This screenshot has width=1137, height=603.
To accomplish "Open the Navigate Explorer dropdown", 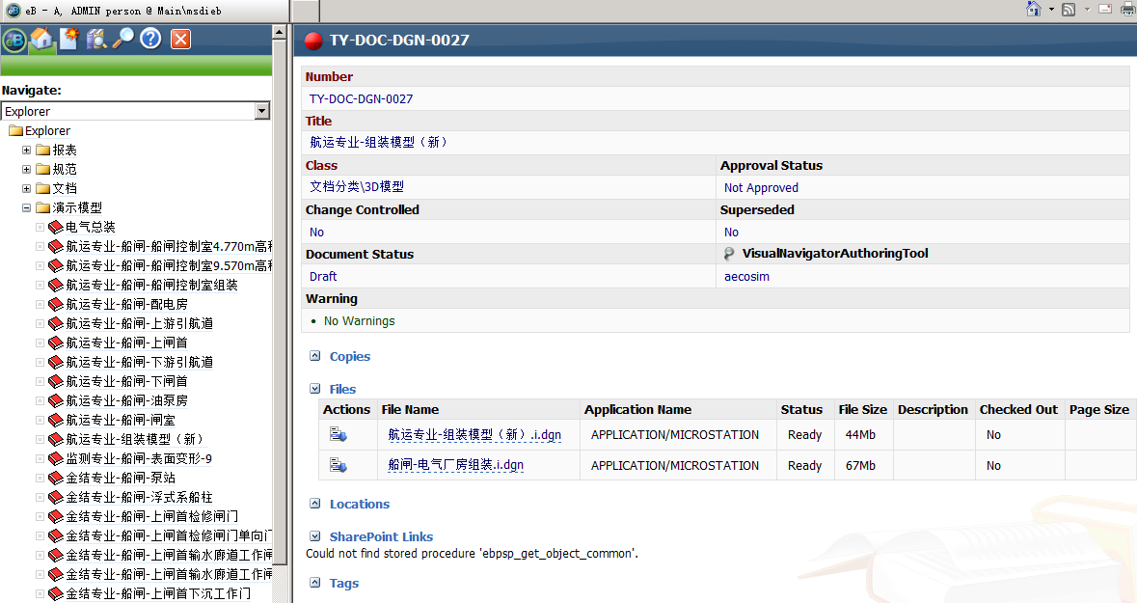I will (x=261, y=112).
